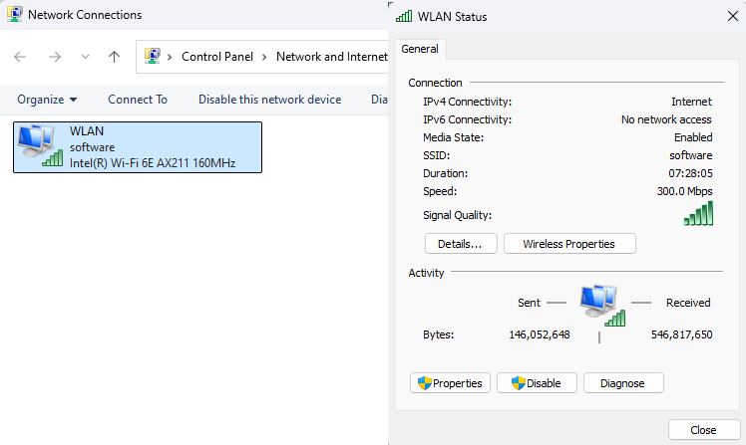
Task: Open the Details button
Action: 461,244
